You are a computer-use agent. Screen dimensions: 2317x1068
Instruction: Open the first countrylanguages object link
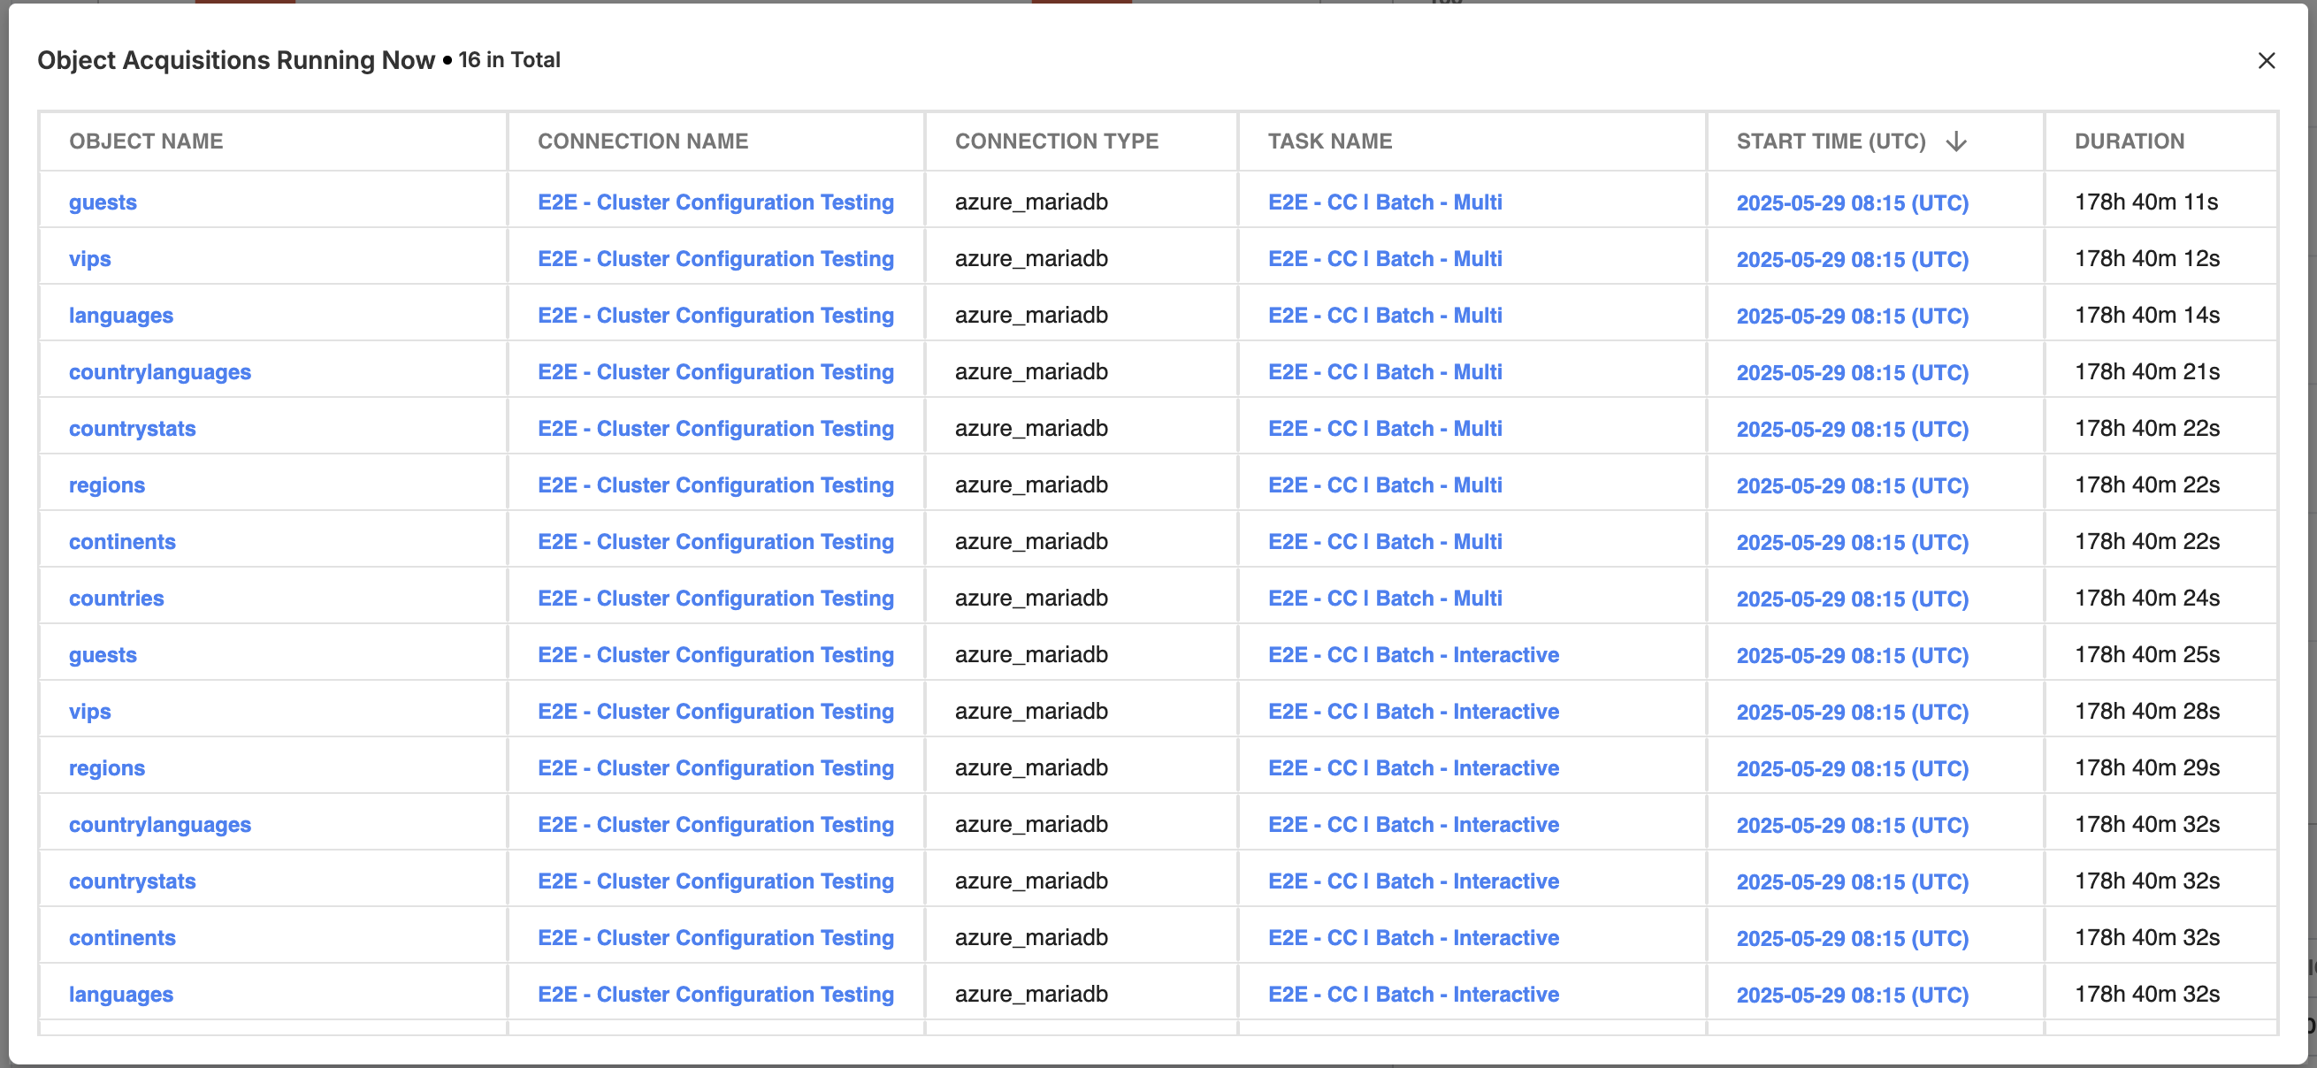(x=159, y=372)
